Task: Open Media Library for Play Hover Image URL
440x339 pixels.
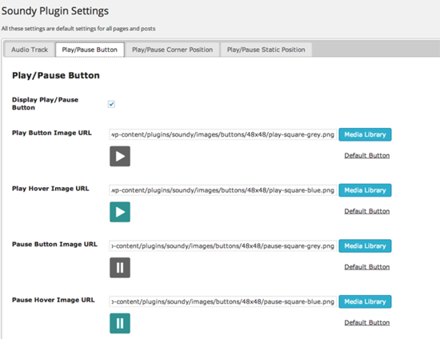Action: pos(365,190)
